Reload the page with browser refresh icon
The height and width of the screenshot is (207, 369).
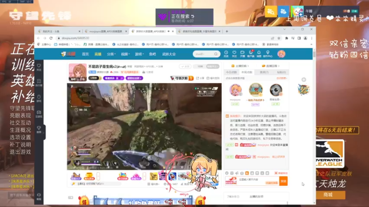click(51, 38)
